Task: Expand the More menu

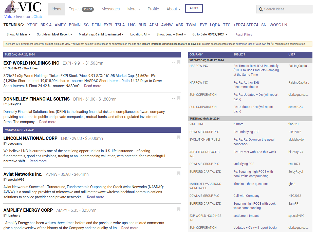Action: point(134,9)
